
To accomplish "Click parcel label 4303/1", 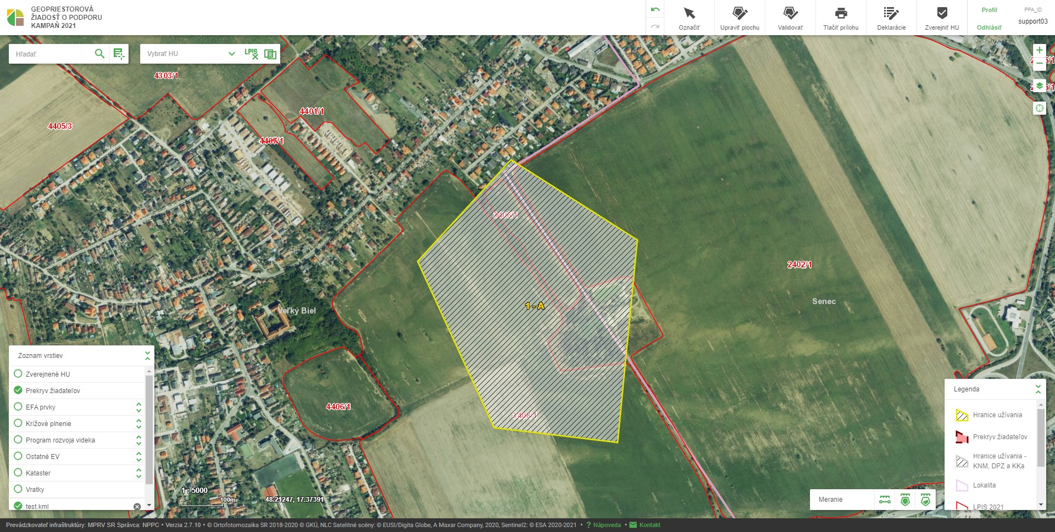I will [166, 76].
